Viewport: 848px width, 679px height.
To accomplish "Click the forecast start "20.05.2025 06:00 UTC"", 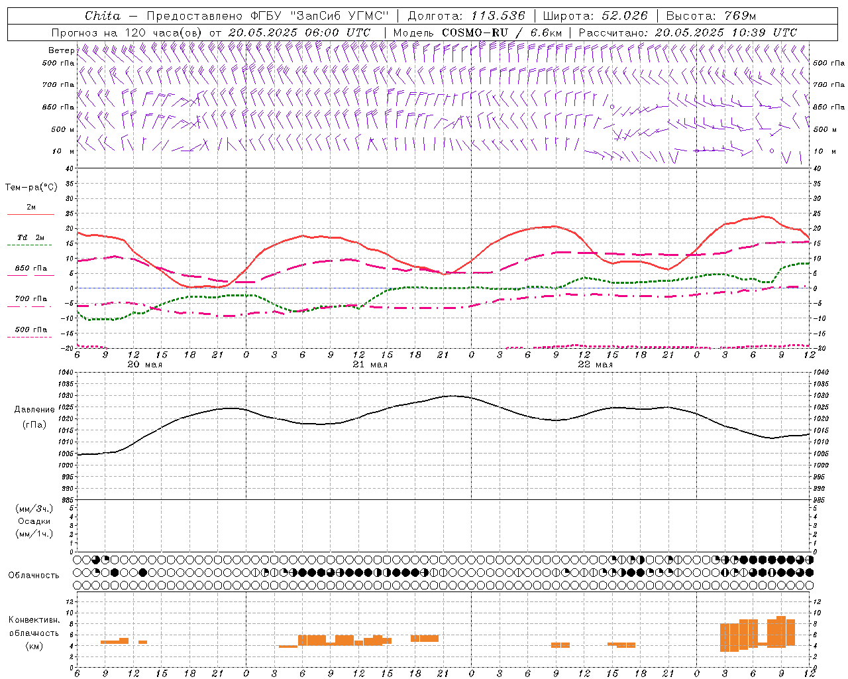I will (x=299, y=32).
